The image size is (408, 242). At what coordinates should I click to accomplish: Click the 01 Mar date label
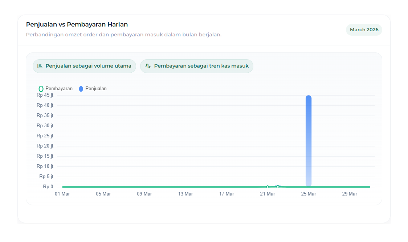pos(62,194)
